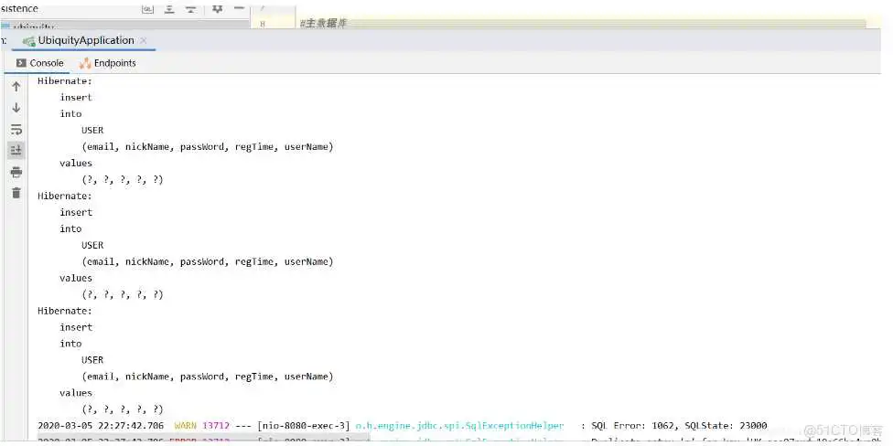Expand all in Persistence panel toolbar

click(x=169, y=8)
